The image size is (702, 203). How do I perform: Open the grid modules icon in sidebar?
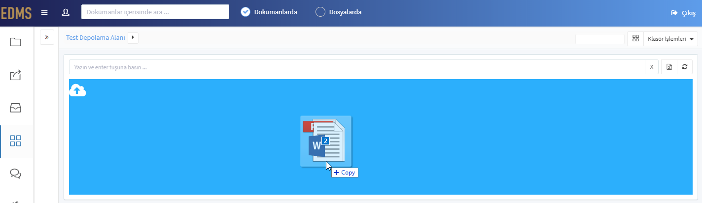tap(16, 142)
